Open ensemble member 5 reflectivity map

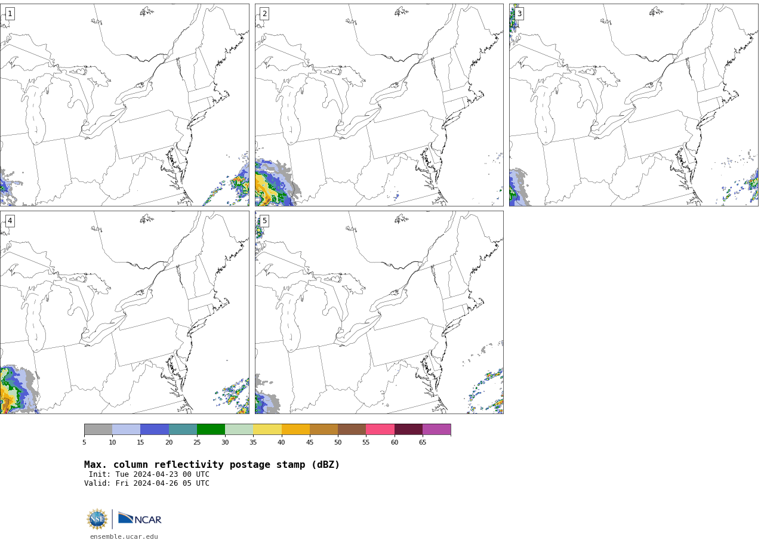coord(379,312)
